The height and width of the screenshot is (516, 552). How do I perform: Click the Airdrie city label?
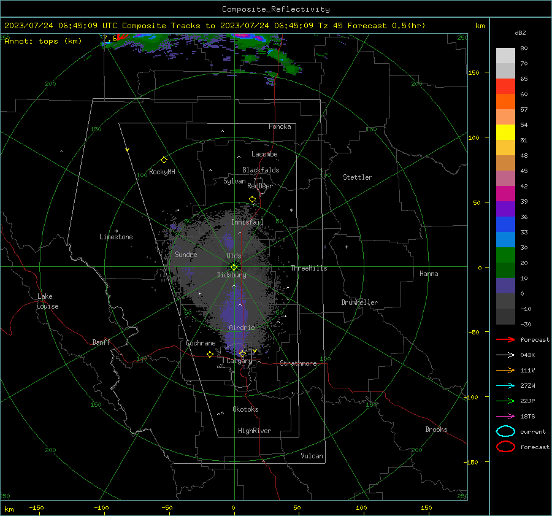pos(242,328)
